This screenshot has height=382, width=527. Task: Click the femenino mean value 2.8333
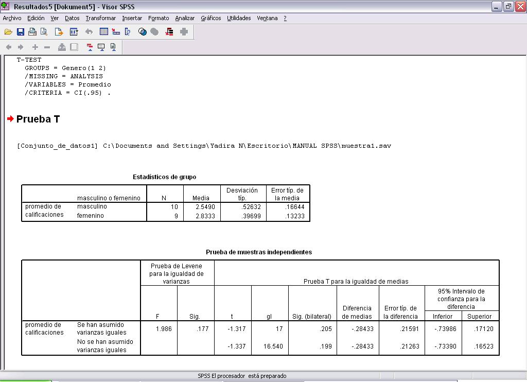[205, 216]
